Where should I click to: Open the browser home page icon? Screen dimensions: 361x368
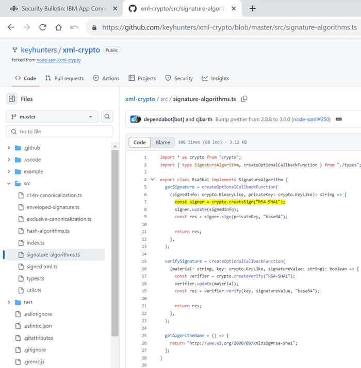58,27
